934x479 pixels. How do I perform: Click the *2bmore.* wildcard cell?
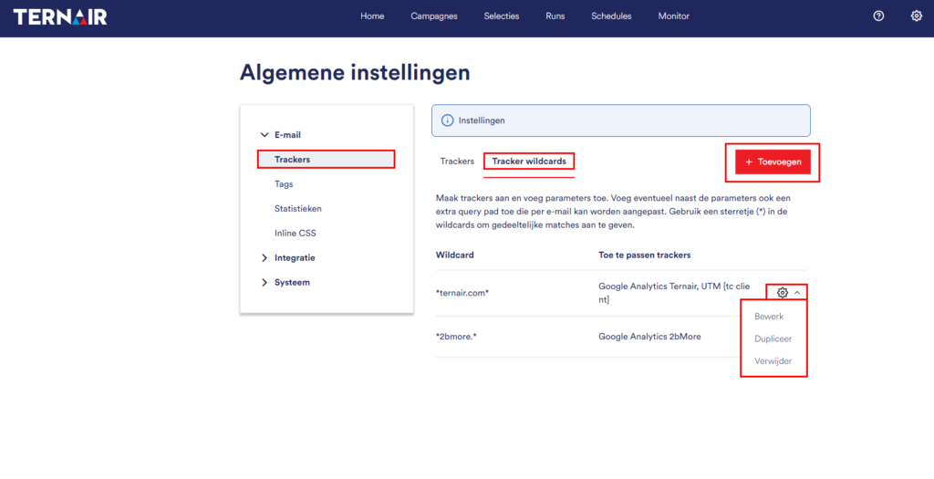coord(456,337)
